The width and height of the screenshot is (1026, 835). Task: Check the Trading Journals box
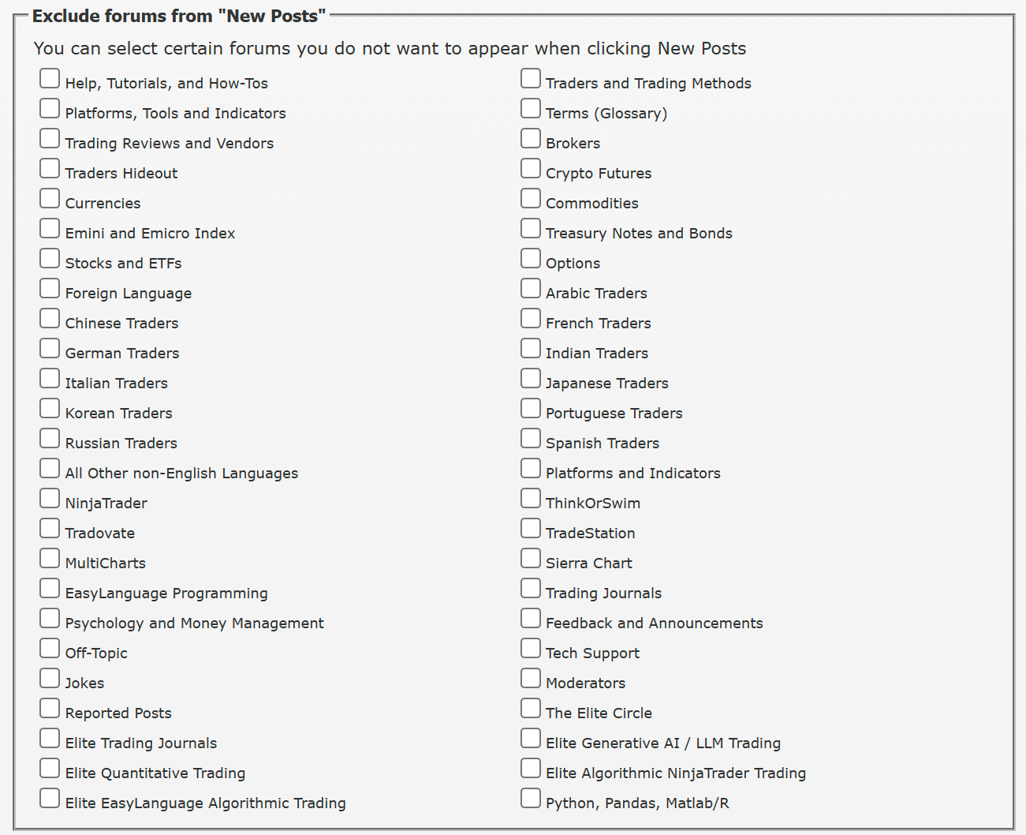531,588
